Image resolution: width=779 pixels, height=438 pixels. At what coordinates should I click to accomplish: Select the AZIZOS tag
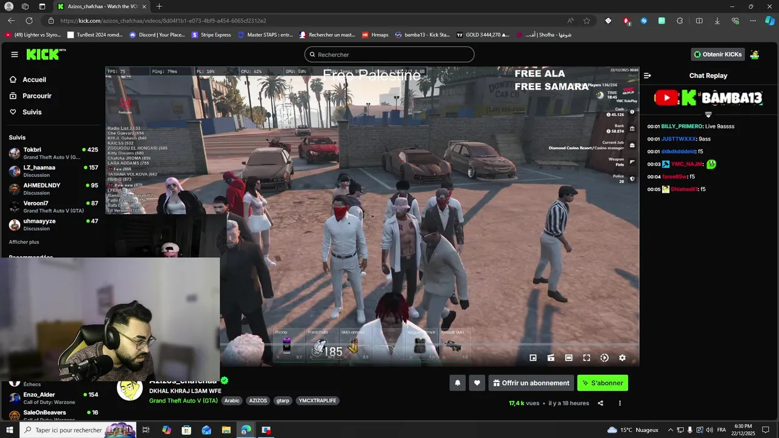(258, 401)
